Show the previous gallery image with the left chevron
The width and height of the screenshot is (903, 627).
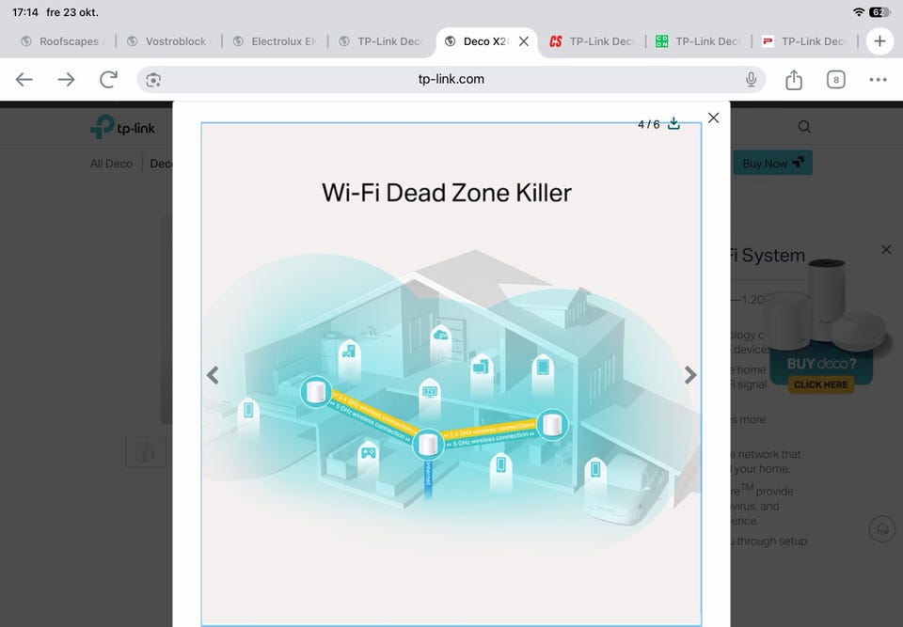click(213, 375)
